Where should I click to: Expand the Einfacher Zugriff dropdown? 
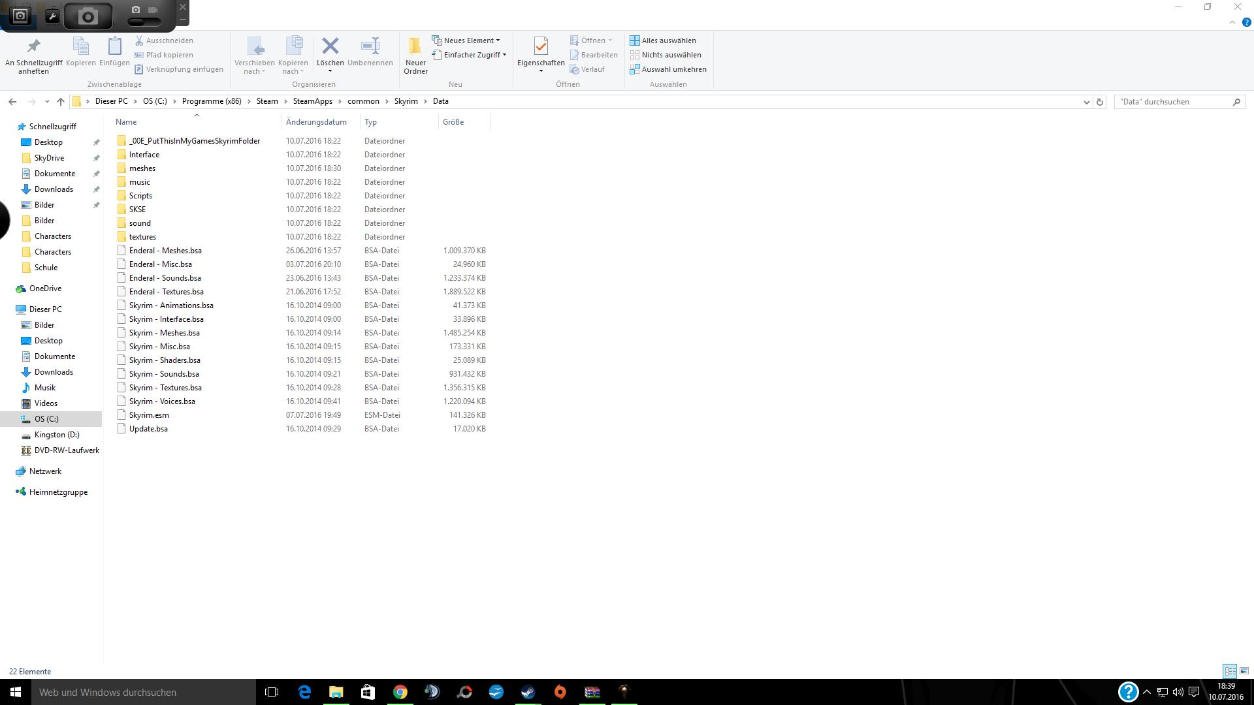(x=472, y=55)
